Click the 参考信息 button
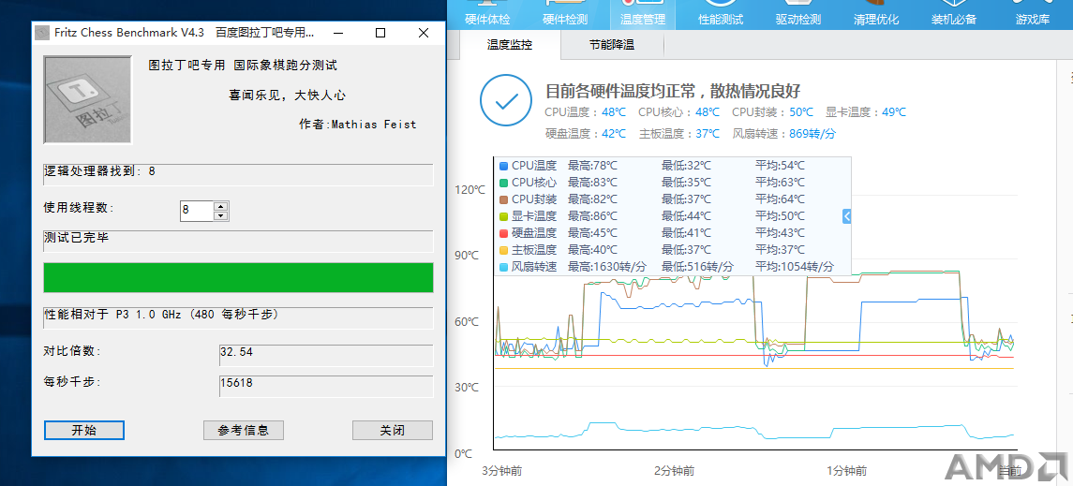Image resolution: width=1073 pixels, height=486 pixels. tap(244, 430)
